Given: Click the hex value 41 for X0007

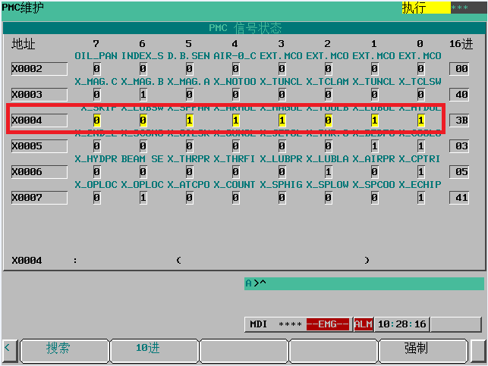Looking at the screenshot, I should coord(460,198).
